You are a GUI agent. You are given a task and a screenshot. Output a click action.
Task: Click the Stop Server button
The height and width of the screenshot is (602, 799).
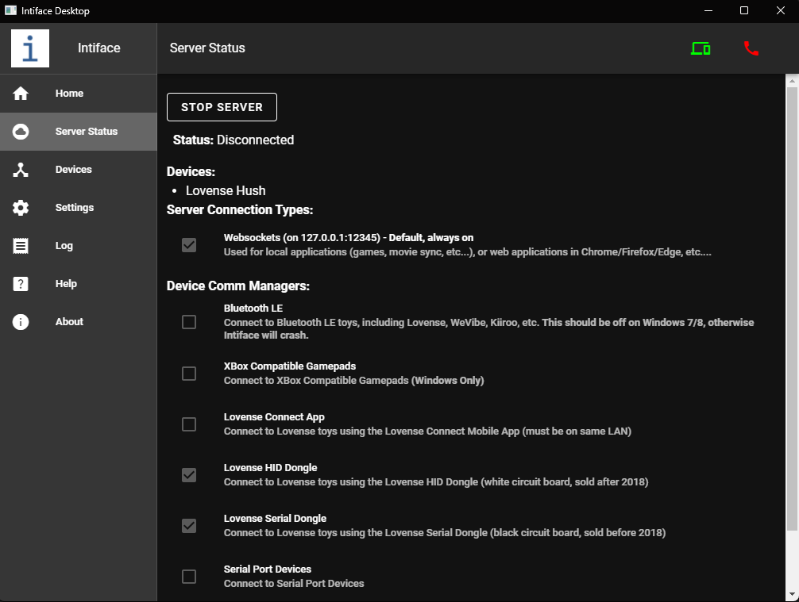coord(222,107)
